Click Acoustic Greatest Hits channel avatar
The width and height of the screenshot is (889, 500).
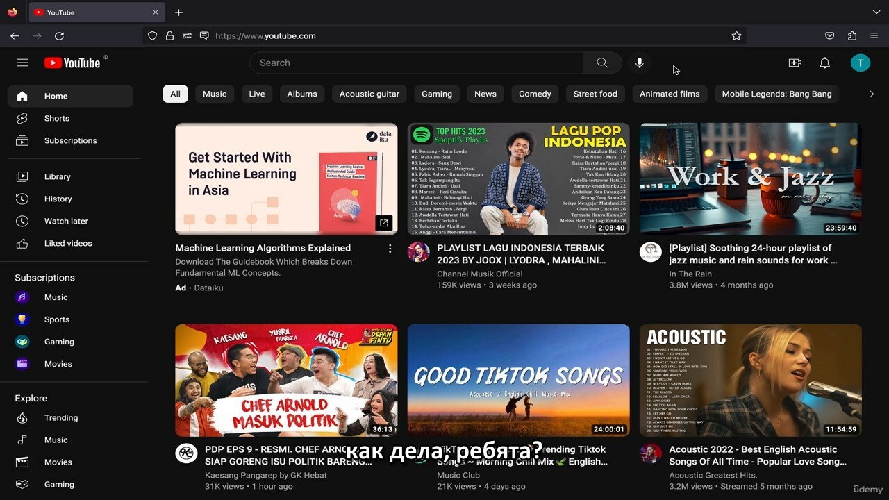[x=650, y=453]
